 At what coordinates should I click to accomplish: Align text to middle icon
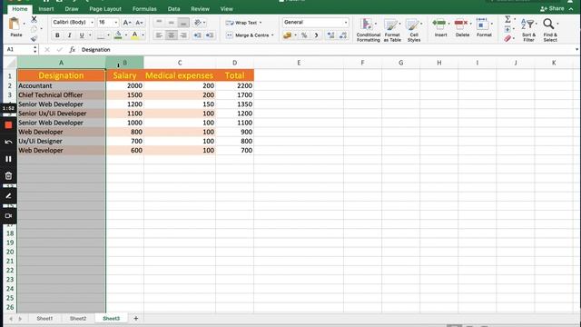click(x=172, y=23)
